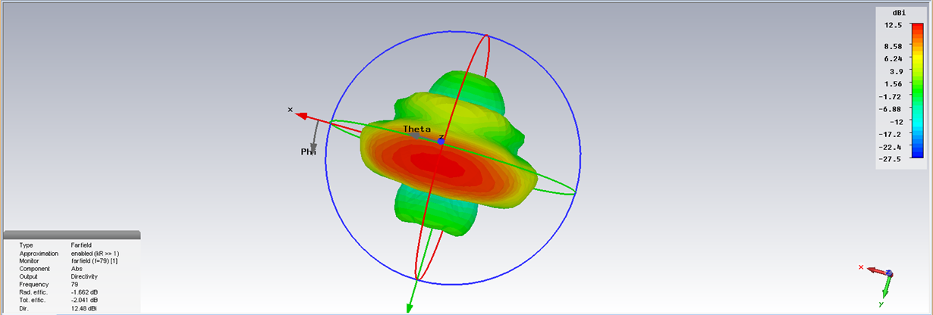Select the red x-axis arrowhead
The image size is (933, 315).
click(301, 116)
